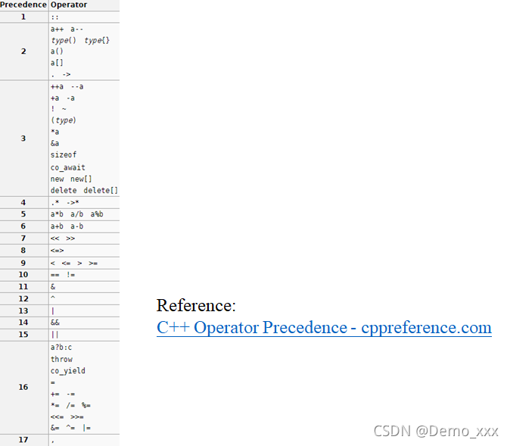
Task: Click the '&a' address-of operator text
Action: pos(55,143)
